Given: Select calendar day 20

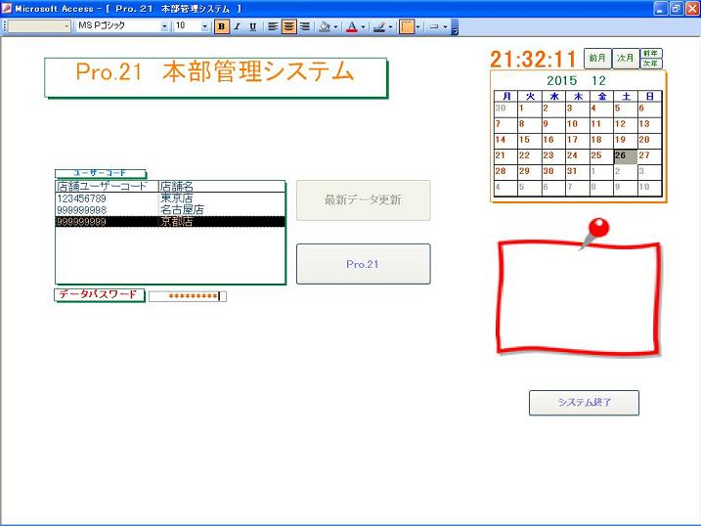Looking at the screenshot, I should pyautogui.click(x=649, y=140).
